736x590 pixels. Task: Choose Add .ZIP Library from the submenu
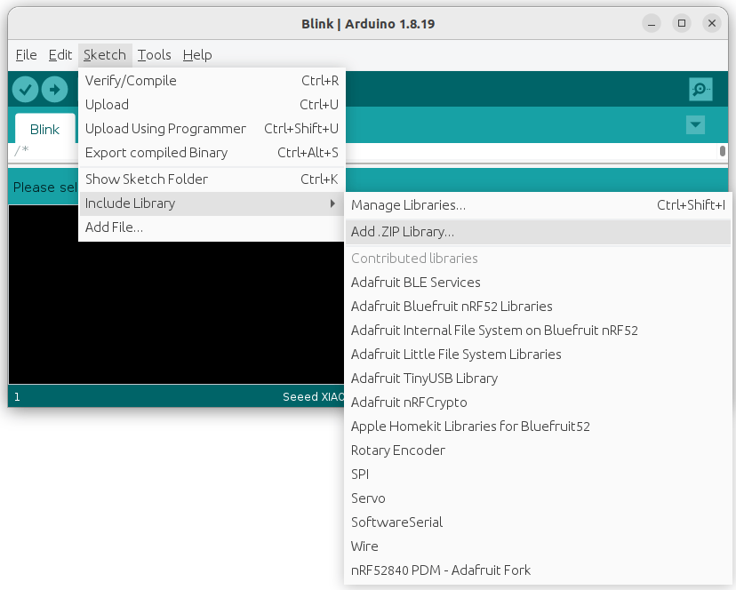403,232
